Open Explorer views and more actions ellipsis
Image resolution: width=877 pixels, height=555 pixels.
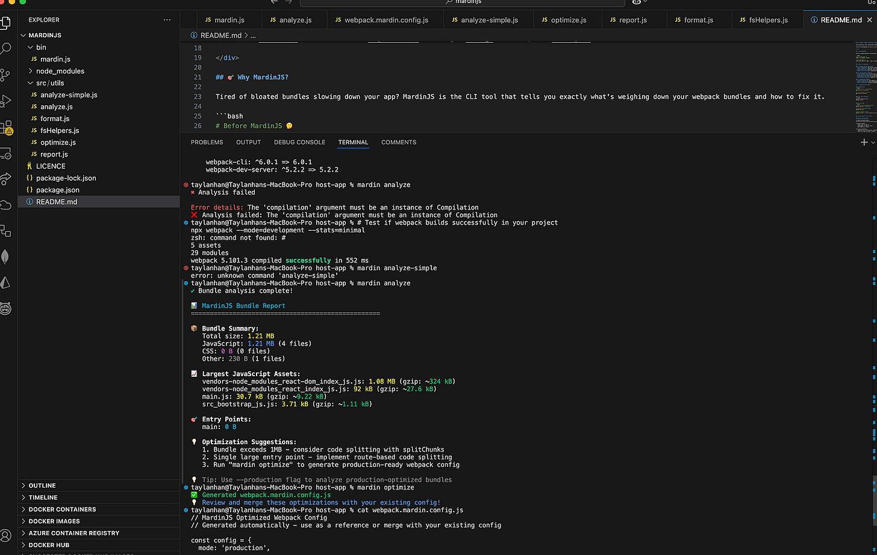pos(167,20)
